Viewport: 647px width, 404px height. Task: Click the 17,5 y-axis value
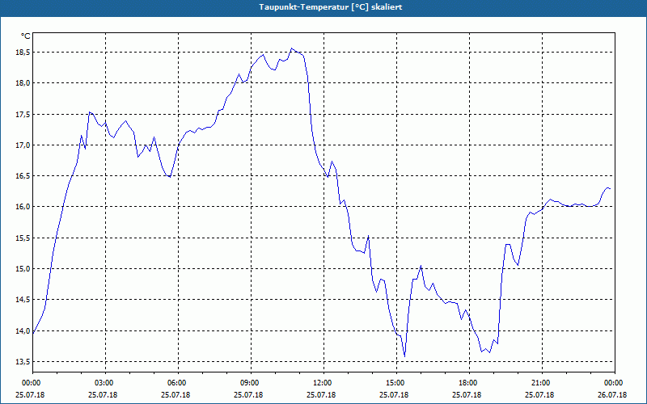point(23,114)
